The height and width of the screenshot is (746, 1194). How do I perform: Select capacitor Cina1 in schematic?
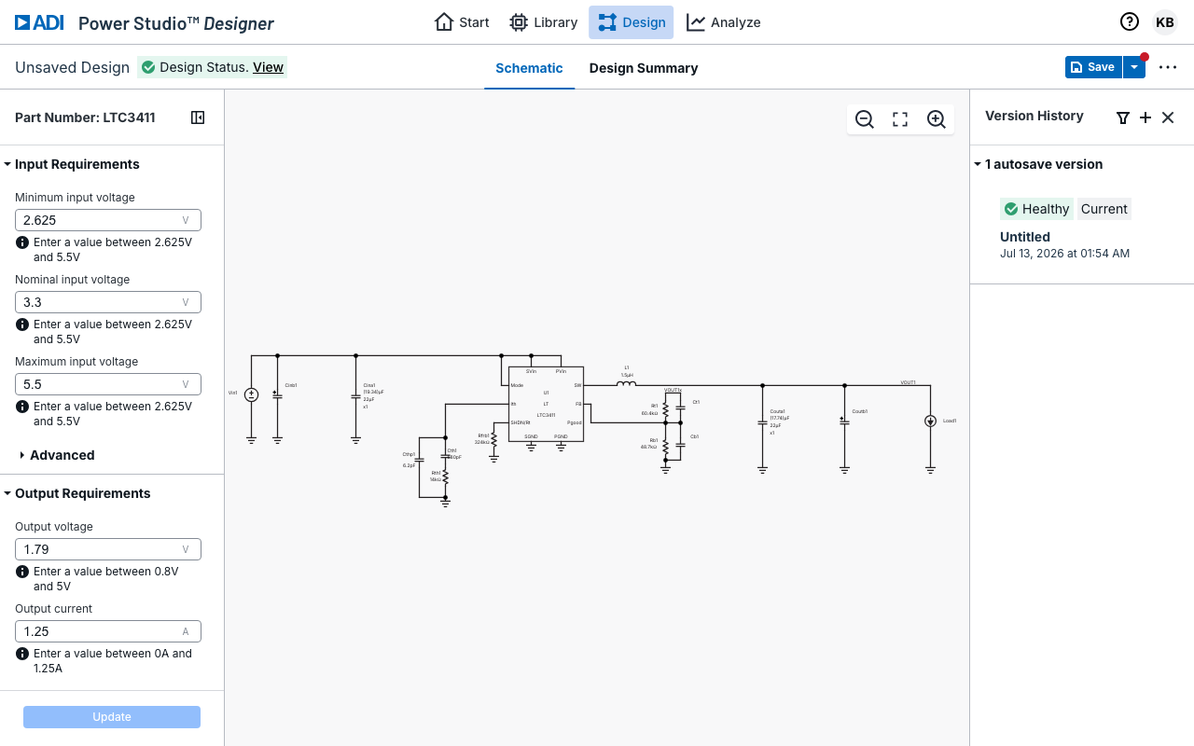tap(355, 396)
